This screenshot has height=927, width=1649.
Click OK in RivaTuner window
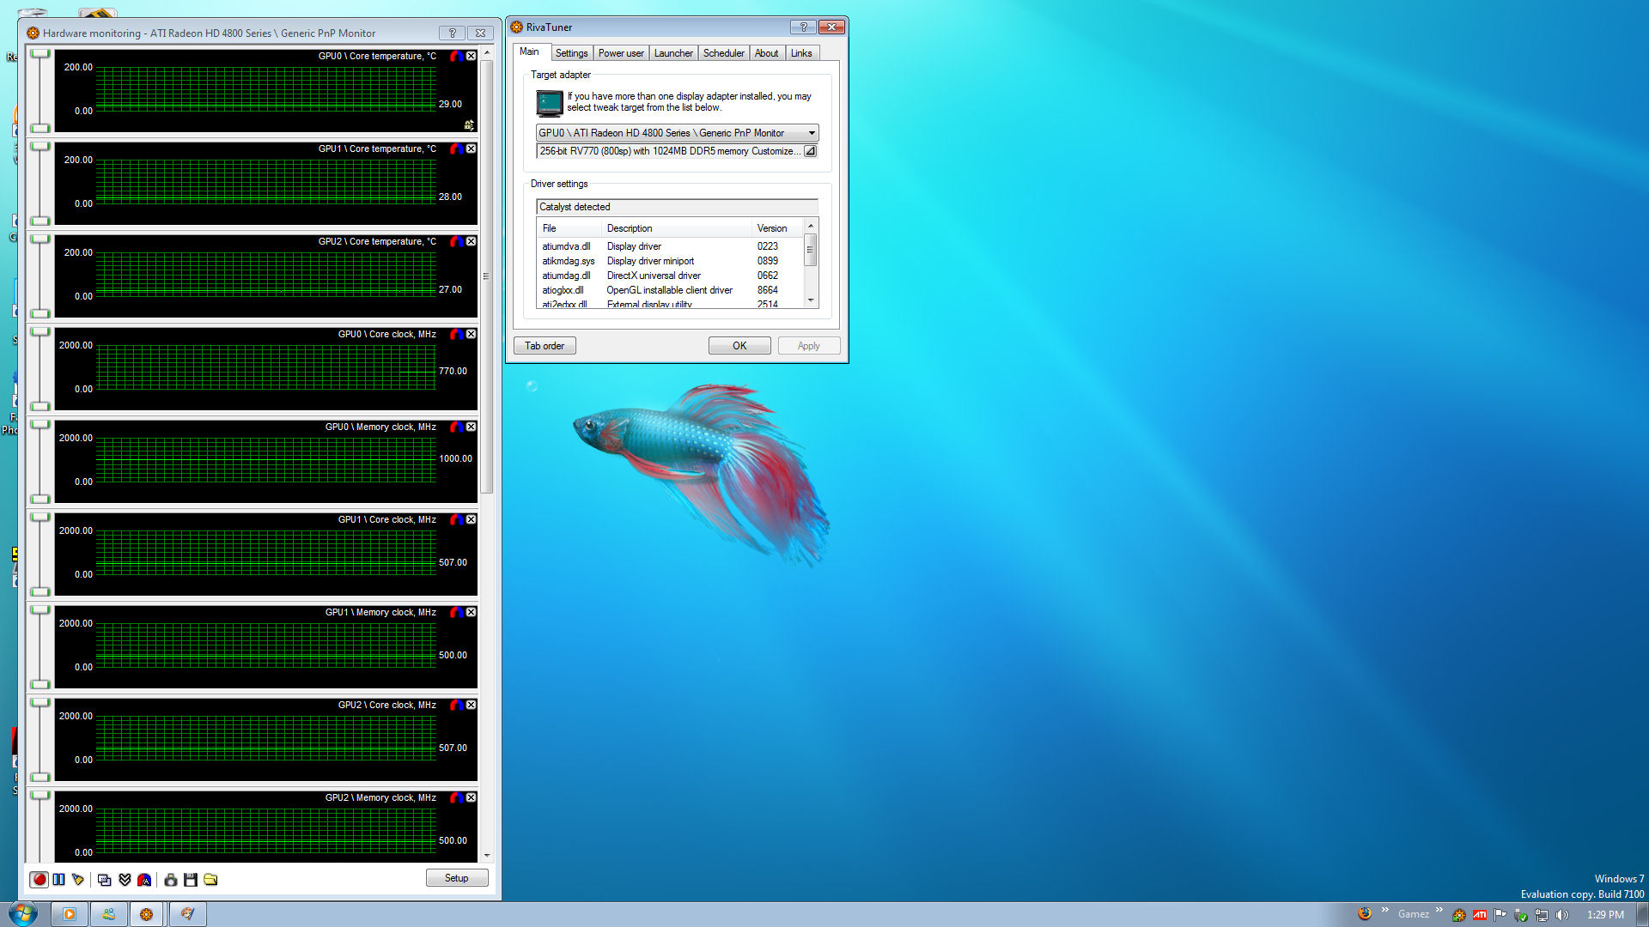coord(739,346)
